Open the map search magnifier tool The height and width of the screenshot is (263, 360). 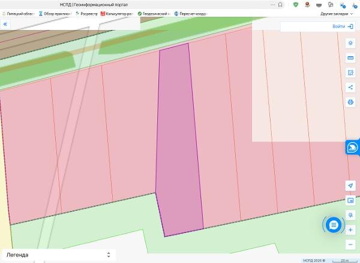tap(350, 215)
